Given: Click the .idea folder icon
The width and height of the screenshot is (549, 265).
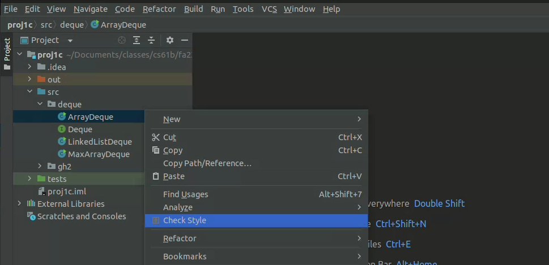Looking at the screenshot, I should point(41,67).
